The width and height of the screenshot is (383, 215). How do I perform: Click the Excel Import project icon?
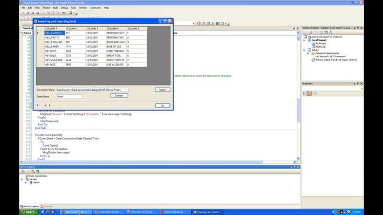[309, 40]
